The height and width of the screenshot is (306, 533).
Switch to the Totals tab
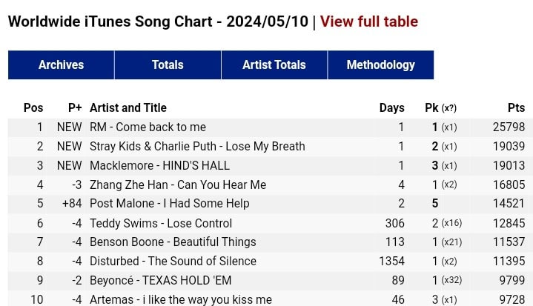point(168,65)
